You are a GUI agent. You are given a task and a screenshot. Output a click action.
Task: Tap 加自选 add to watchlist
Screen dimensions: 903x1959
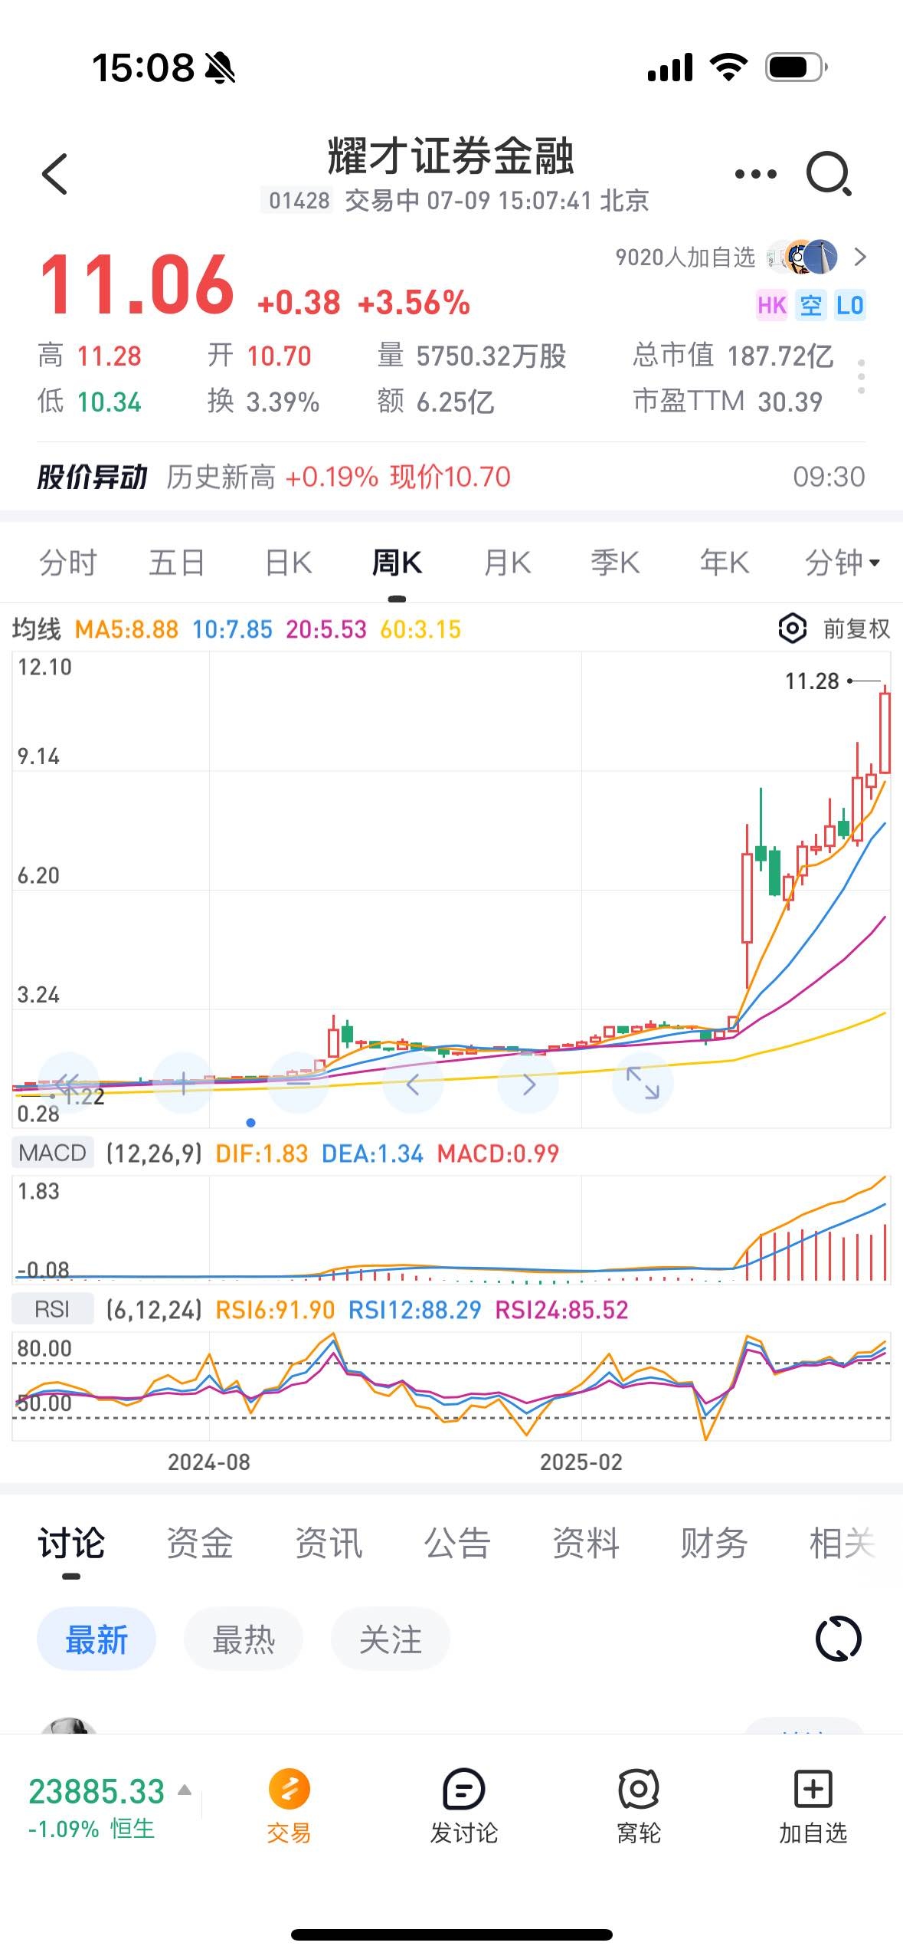point(813,1807)
